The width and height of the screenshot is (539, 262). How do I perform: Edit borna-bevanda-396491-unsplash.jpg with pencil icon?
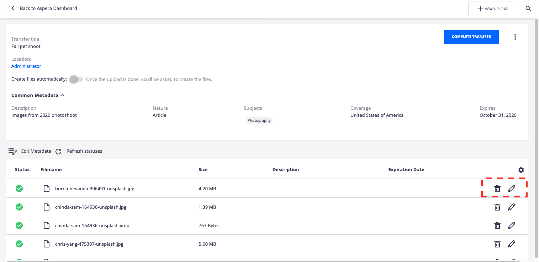click(512, 189)
